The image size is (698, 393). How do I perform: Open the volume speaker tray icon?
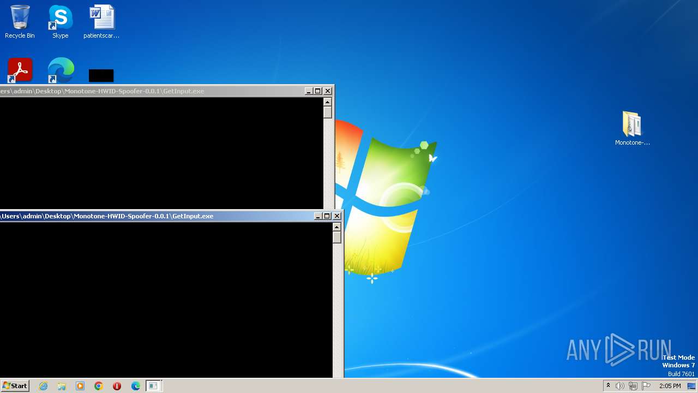click(620, 386)
